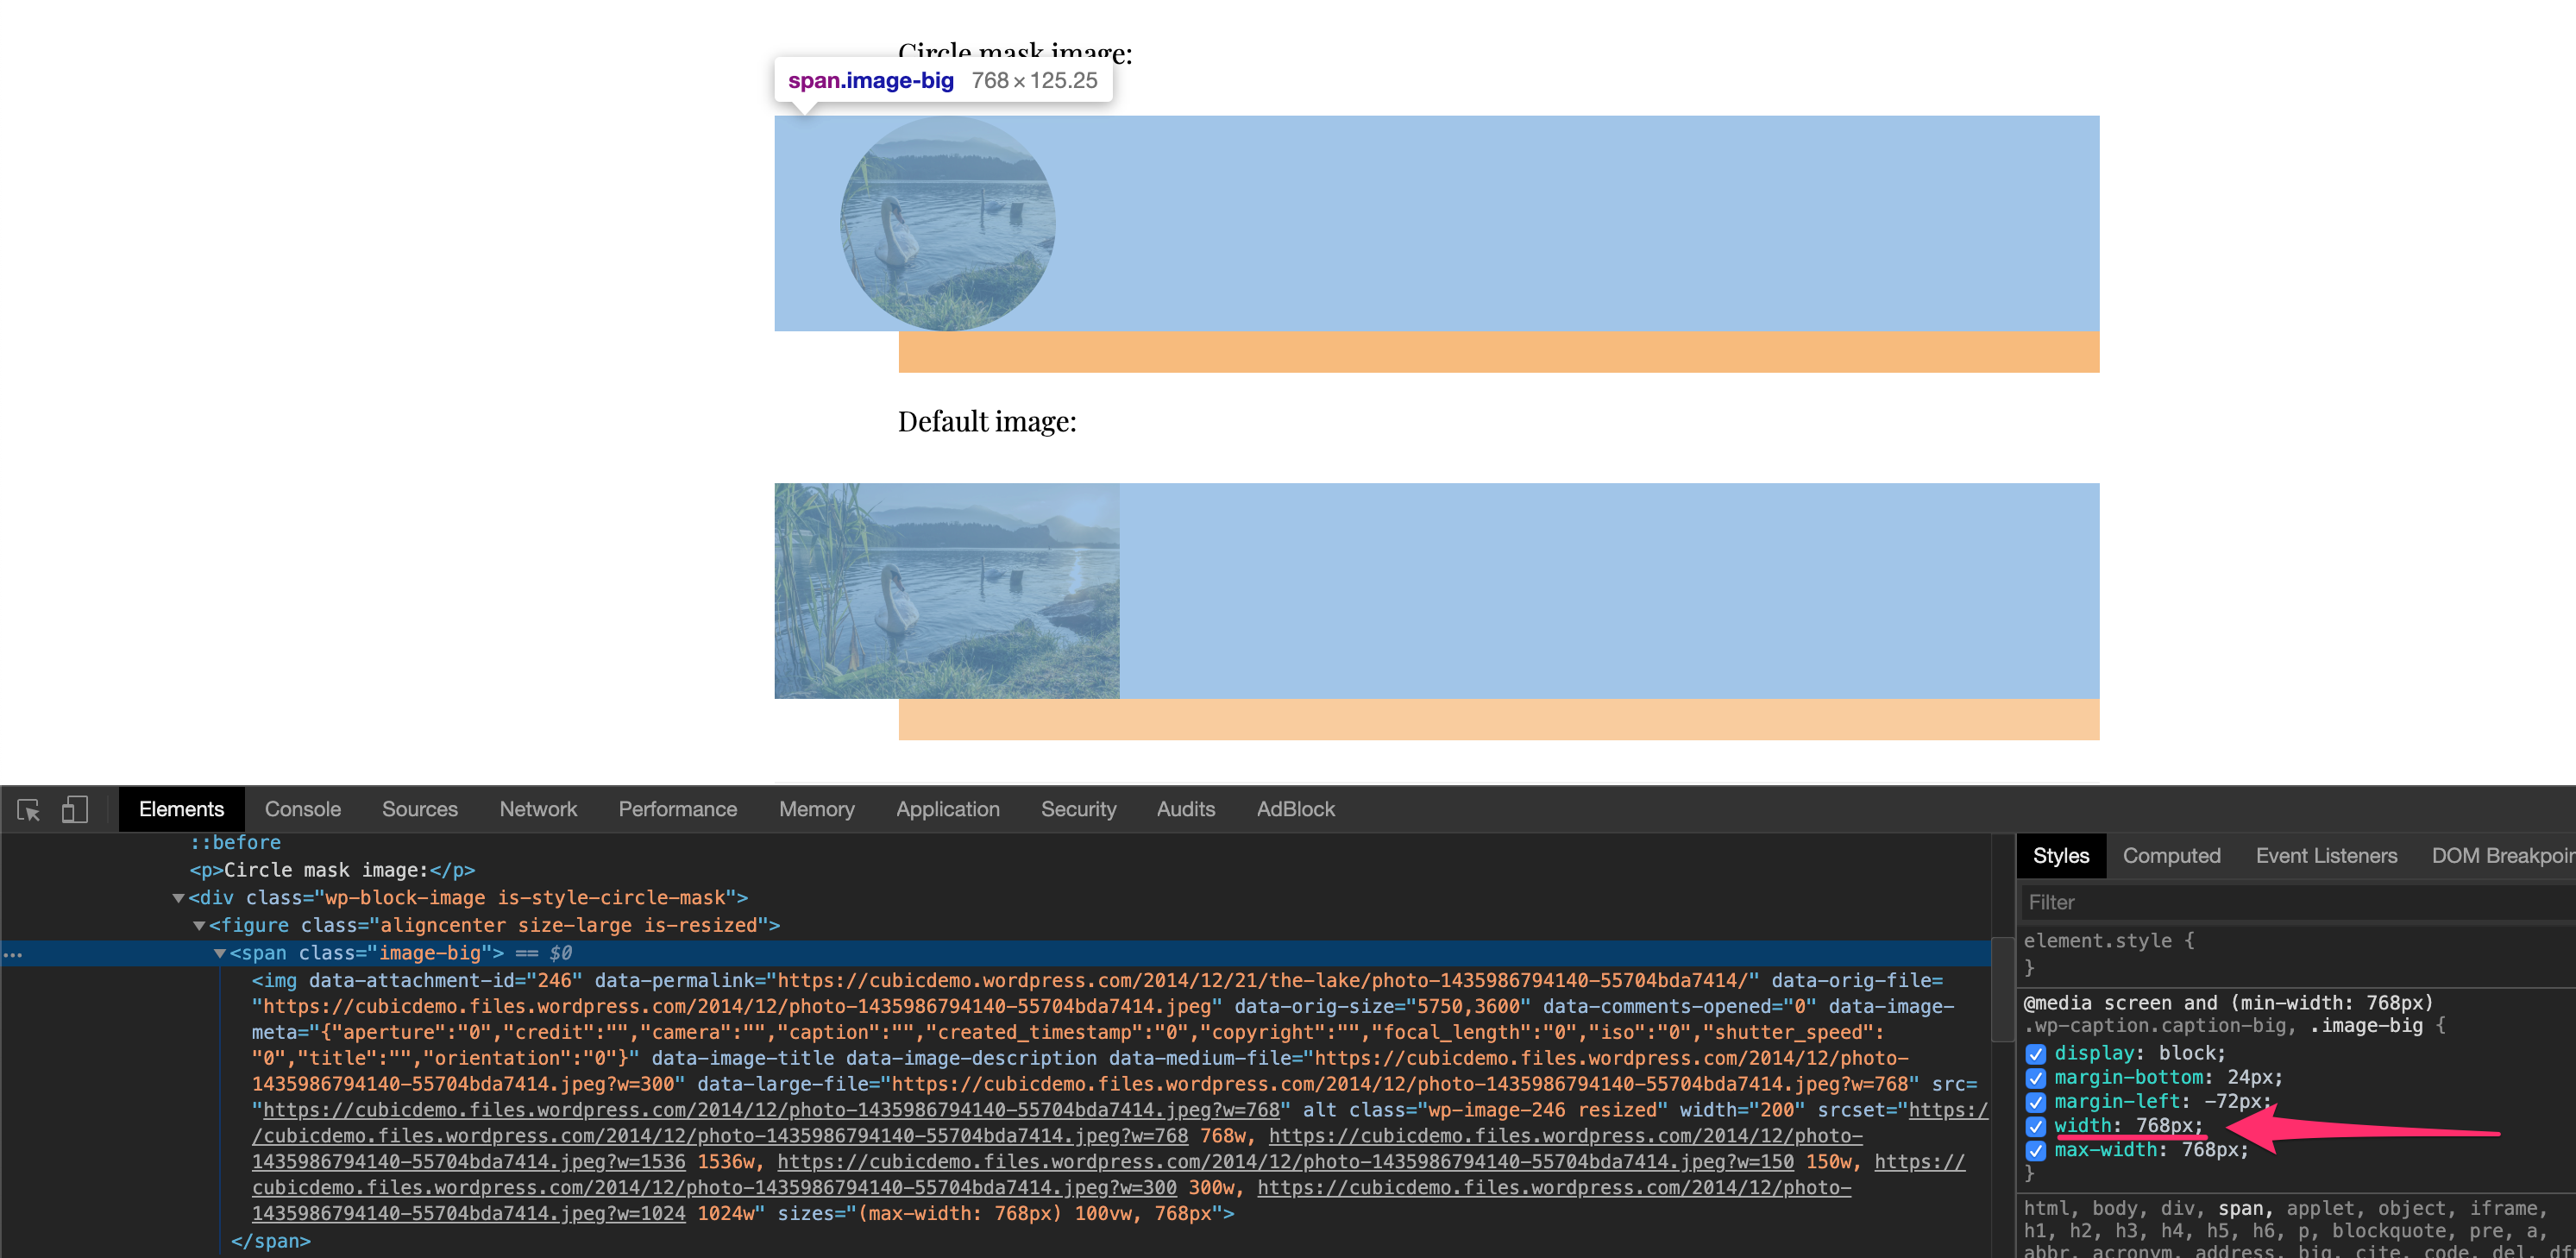Collapse the figure.aligncenter element
This screenshot has height=1258, width=2576.
[200, 925]
